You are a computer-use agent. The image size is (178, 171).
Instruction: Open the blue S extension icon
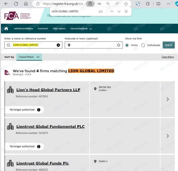(138, 4)
